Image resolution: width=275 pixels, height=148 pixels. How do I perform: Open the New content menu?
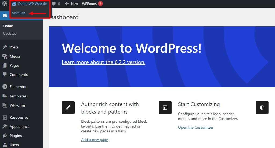point(74,3)
